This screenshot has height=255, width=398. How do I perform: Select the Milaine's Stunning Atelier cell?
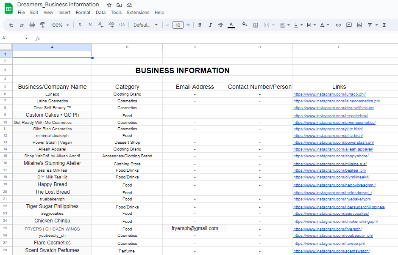[x=52, y=163]
